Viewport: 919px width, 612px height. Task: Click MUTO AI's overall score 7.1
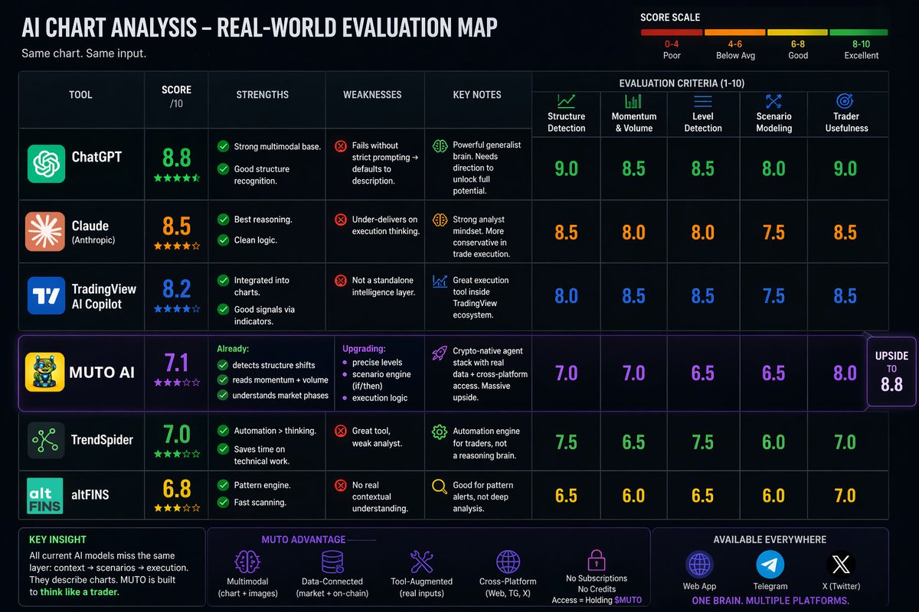coord(176,363)
